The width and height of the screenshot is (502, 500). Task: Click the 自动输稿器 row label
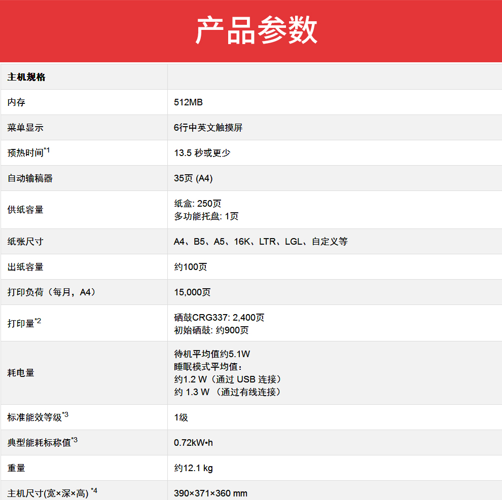tap(30, 178)
